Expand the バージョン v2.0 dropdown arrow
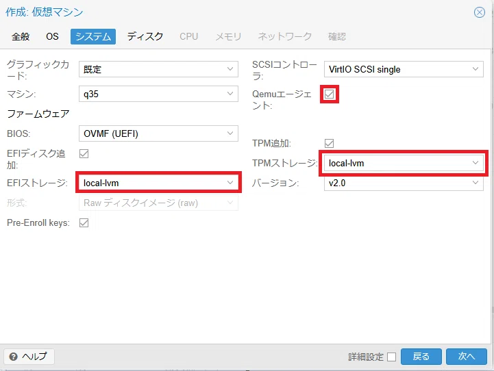This screenshot has height=371, width=494. [x=476, y=183]
